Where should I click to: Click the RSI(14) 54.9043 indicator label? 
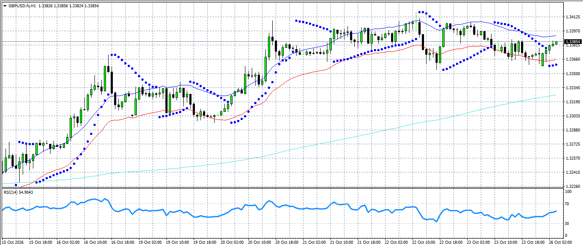(x=18, y=192)
